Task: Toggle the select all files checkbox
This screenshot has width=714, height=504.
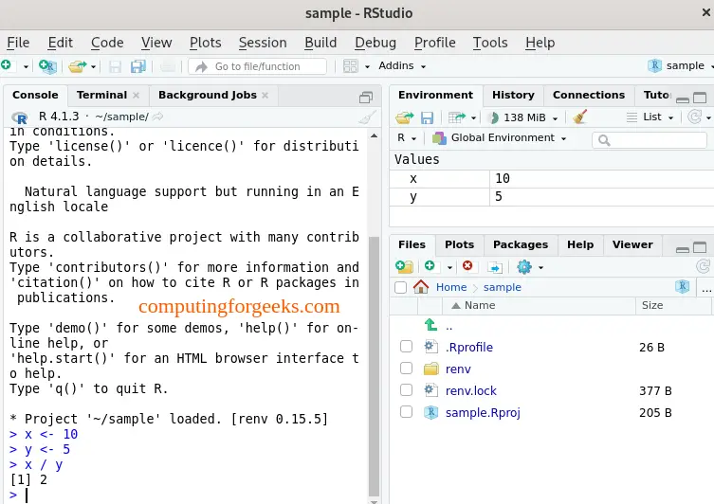Action: pos(401,287)
